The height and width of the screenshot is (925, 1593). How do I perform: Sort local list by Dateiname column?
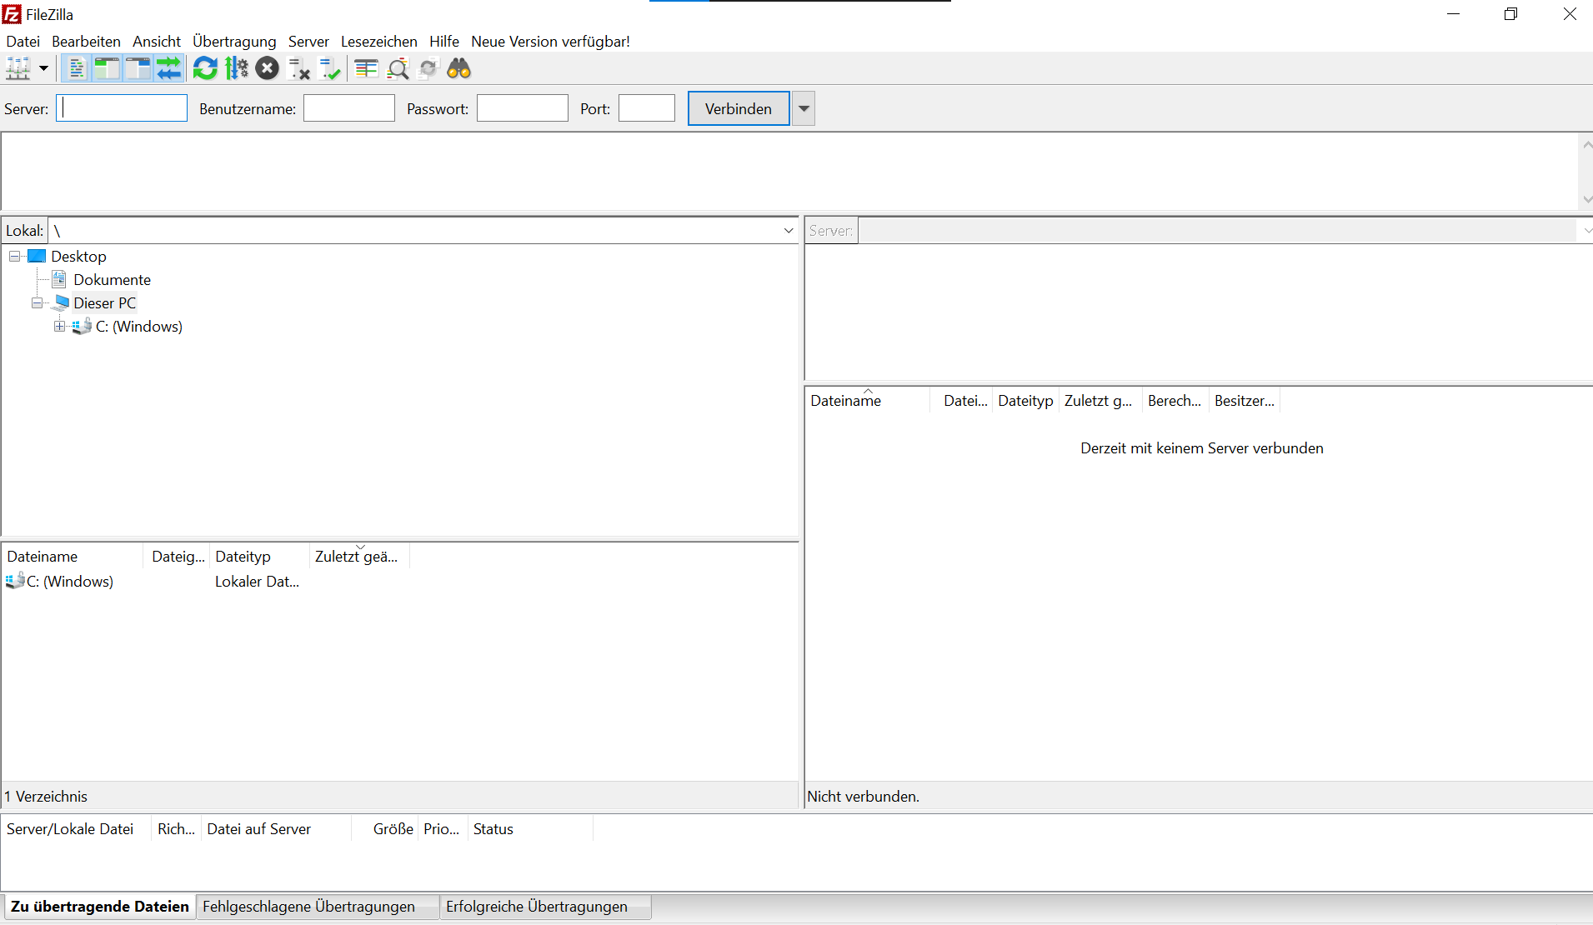(73, 557)
